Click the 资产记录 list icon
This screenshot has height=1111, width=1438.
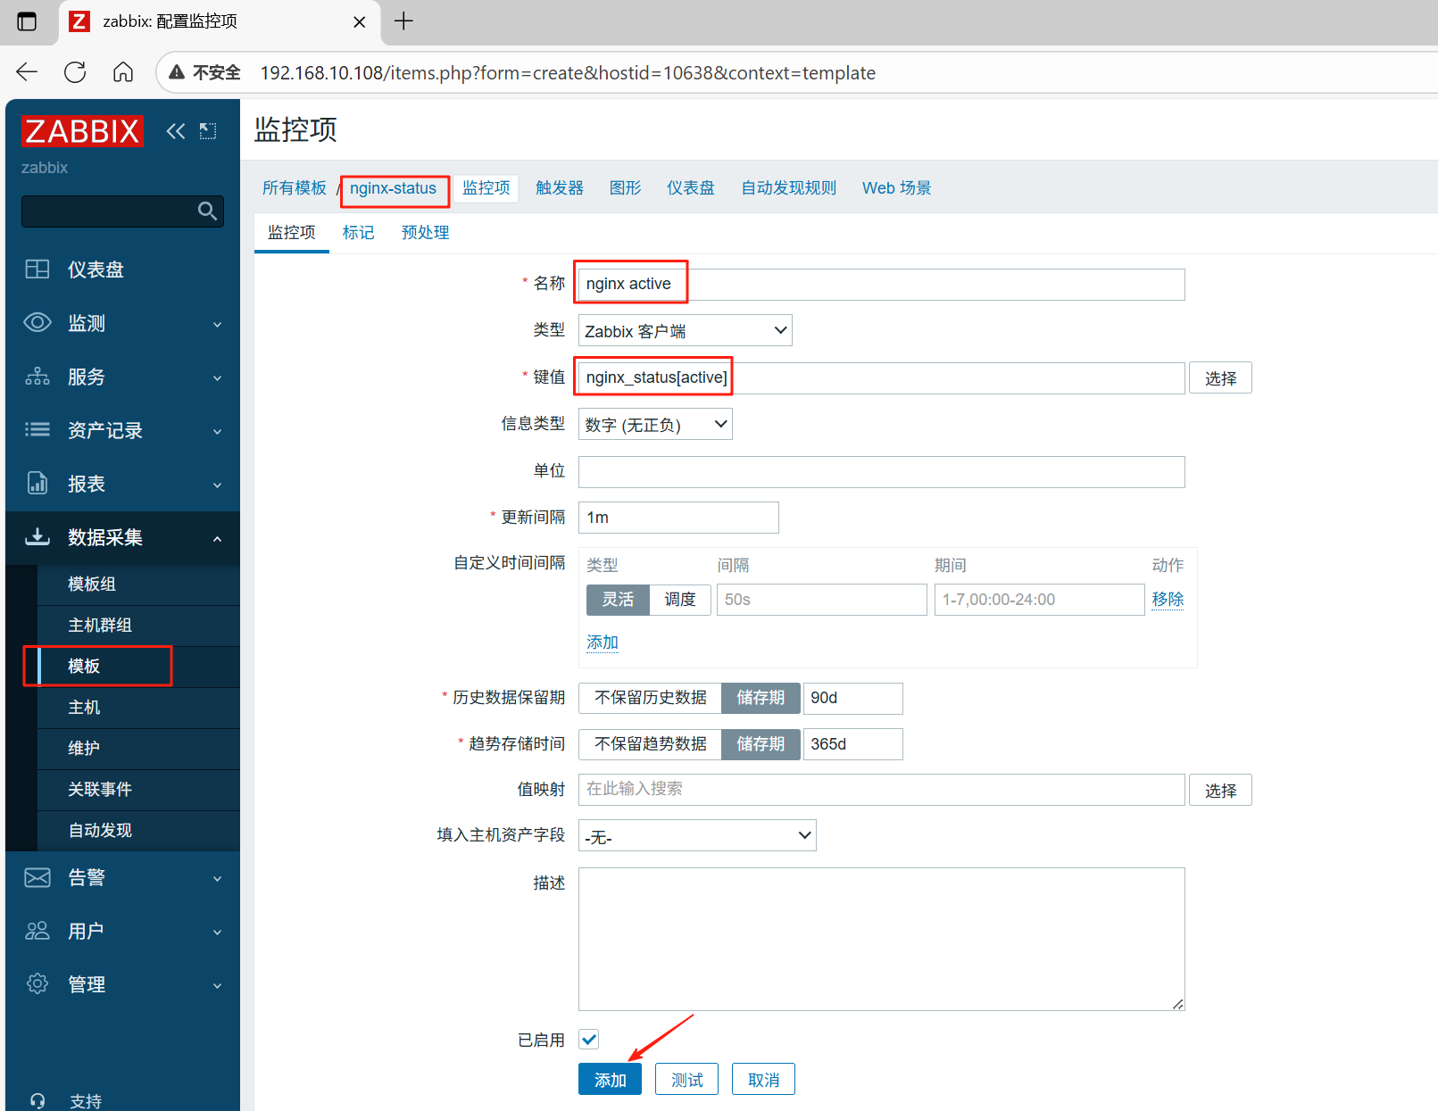(37, 430)
